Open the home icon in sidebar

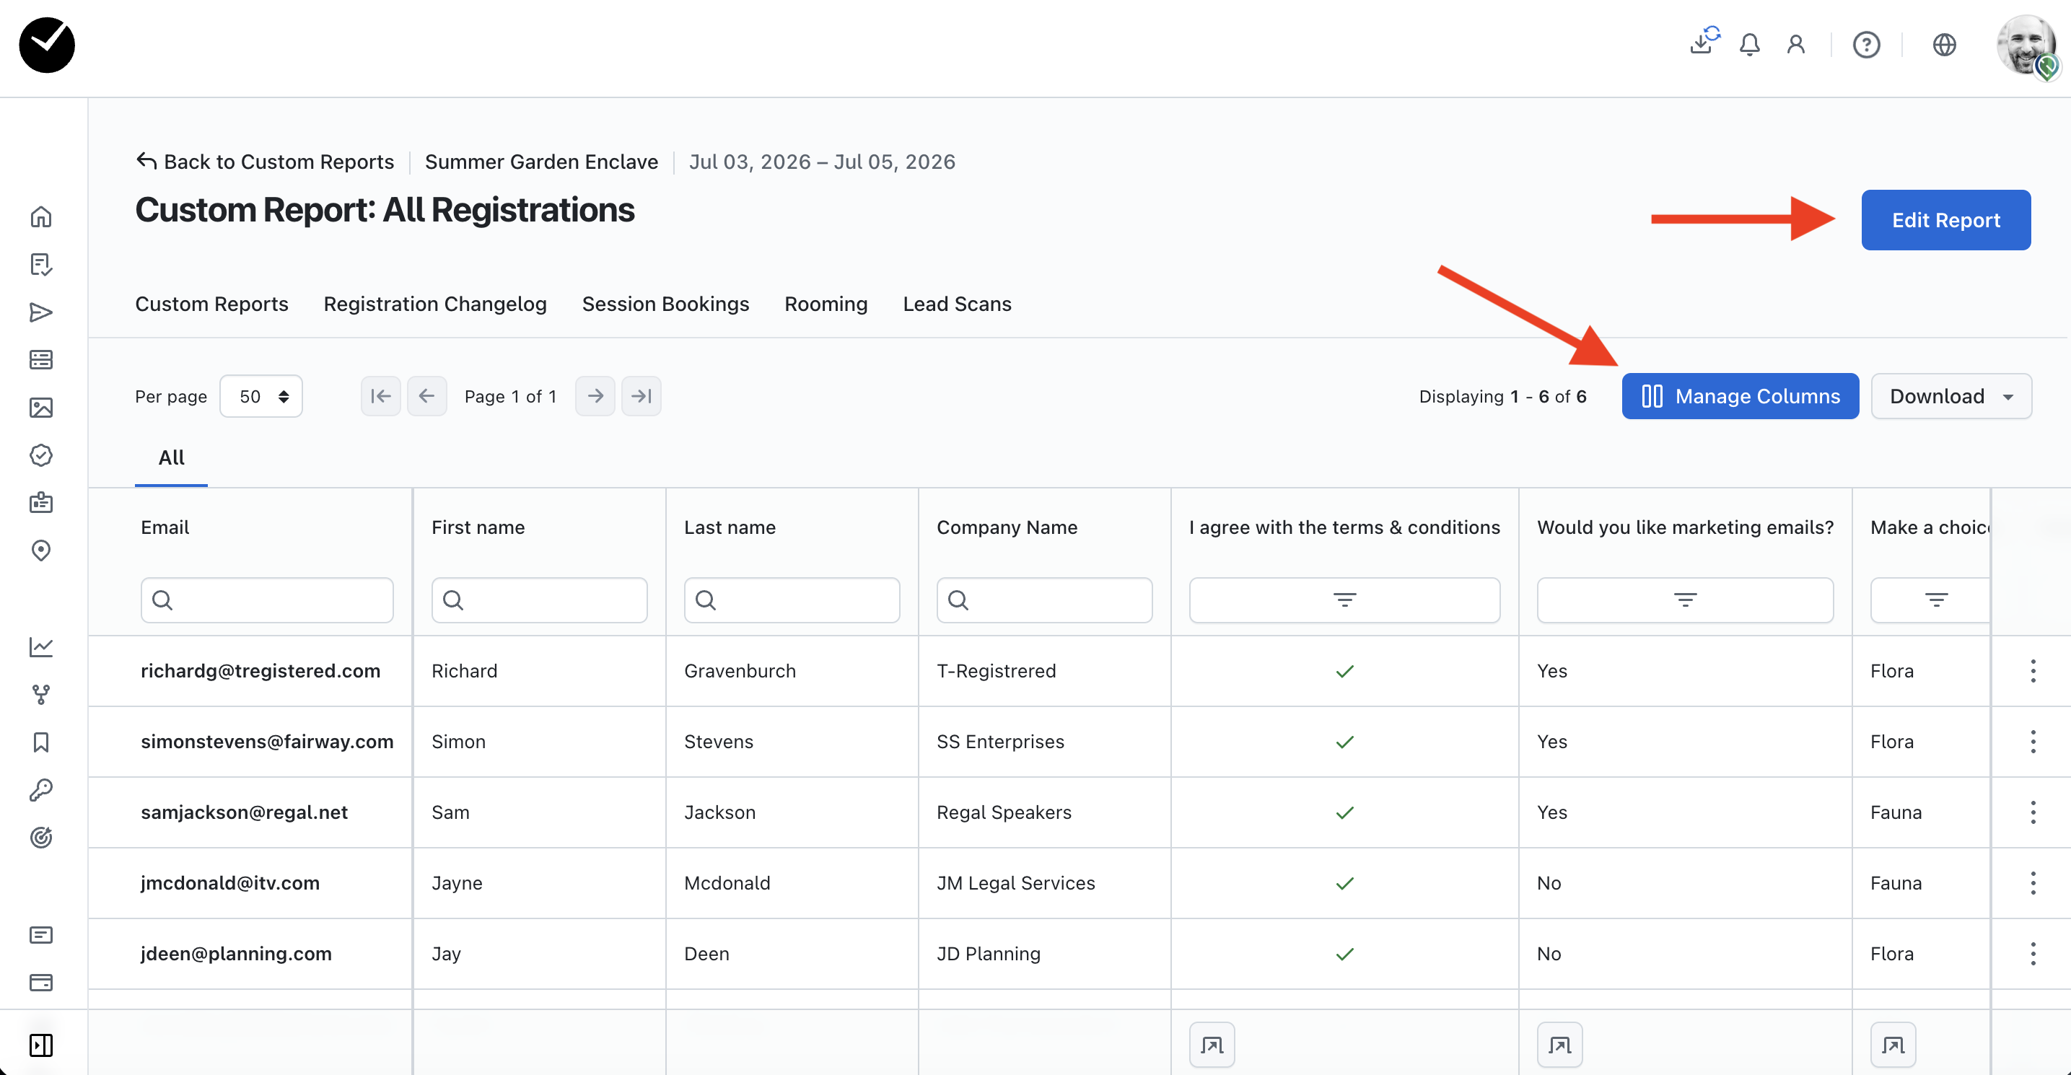click(41, 217)
